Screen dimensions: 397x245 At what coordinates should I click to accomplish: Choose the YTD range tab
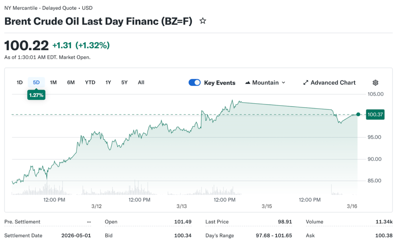(90, 82)
